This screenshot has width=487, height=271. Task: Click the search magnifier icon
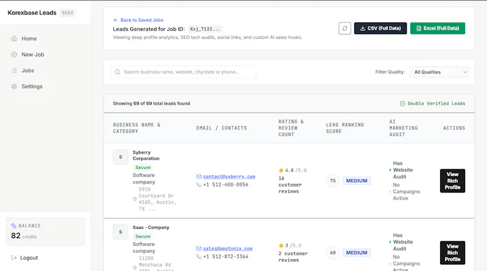[117, 72]
